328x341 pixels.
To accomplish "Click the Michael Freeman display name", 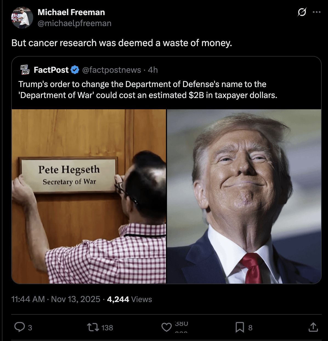I will point(71,12).
